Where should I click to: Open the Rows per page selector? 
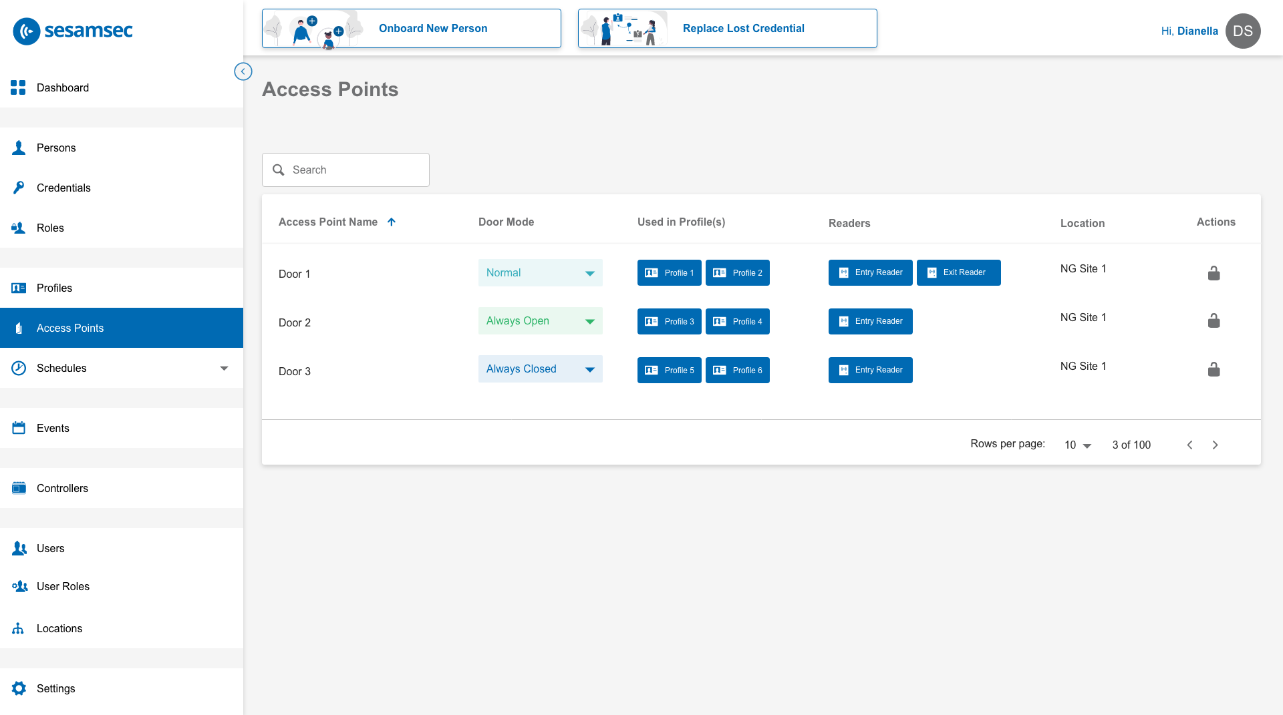coord(1077,445)
